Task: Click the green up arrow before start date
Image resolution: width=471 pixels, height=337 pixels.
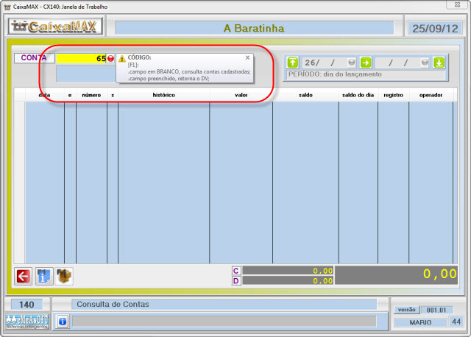Action: (293, 63)
